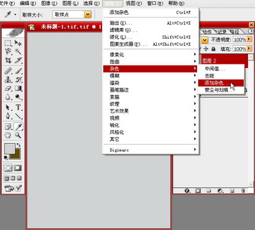This screenshot has width=255, height=230.
Task: Select the 图层 2 layer
Action: coord(224,61)
